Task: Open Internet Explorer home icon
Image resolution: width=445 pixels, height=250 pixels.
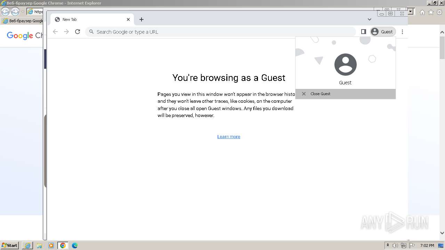Action: click(422, 12)
